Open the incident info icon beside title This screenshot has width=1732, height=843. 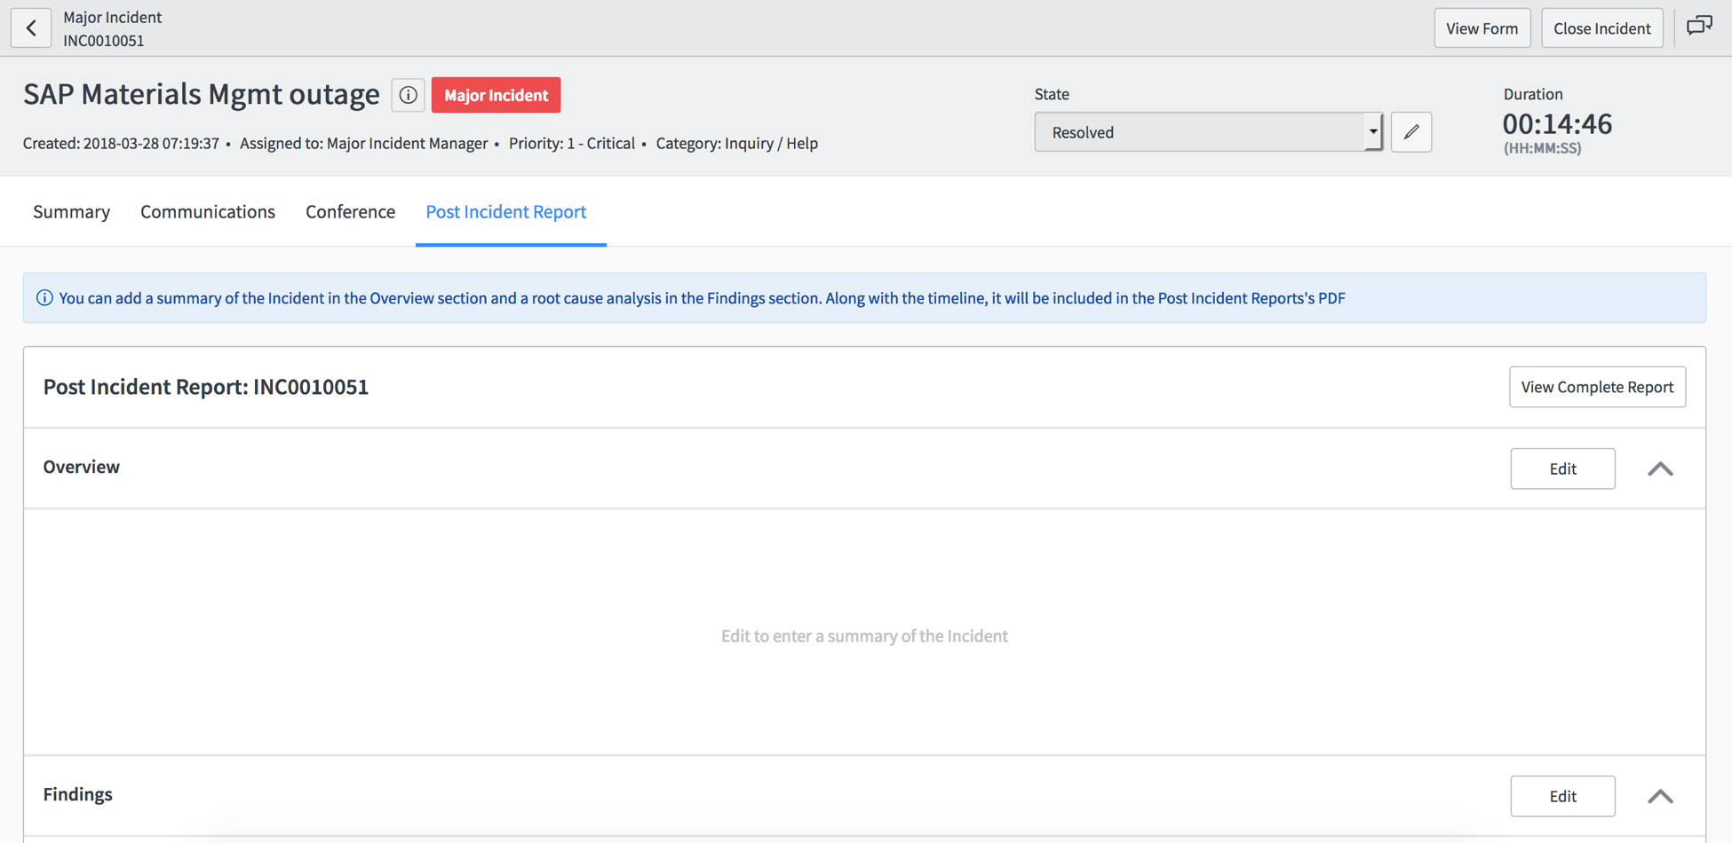click(x=408, y=95)
